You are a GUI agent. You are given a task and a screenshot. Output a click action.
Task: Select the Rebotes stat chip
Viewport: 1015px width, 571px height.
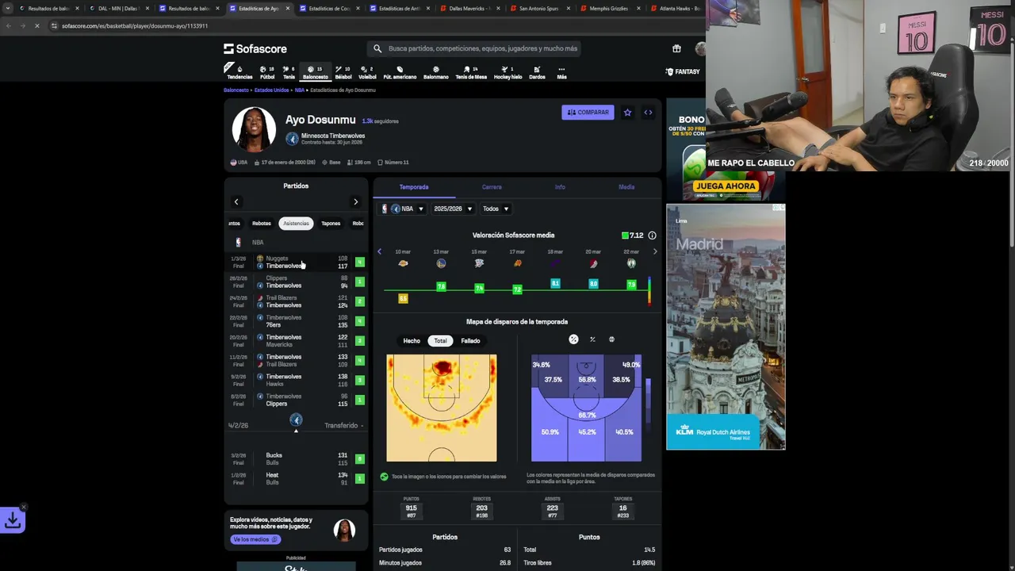261,224
